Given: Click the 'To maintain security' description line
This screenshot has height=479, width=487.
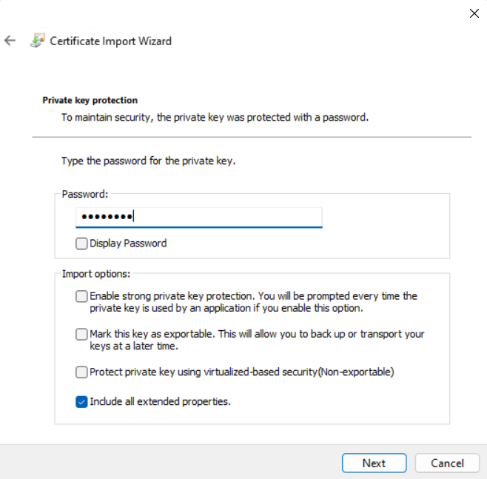Looking at the screenshot, I should click(215, 117).
